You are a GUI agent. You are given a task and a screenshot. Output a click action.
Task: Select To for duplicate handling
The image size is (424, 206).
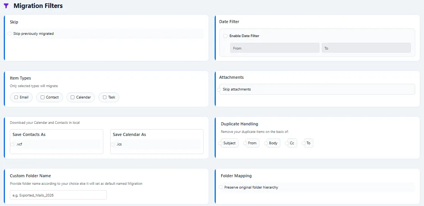click(304, 143)
